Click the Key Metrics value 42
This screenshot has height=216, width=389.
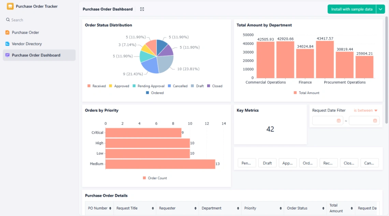pyautogui.click(x=270, y=129)
